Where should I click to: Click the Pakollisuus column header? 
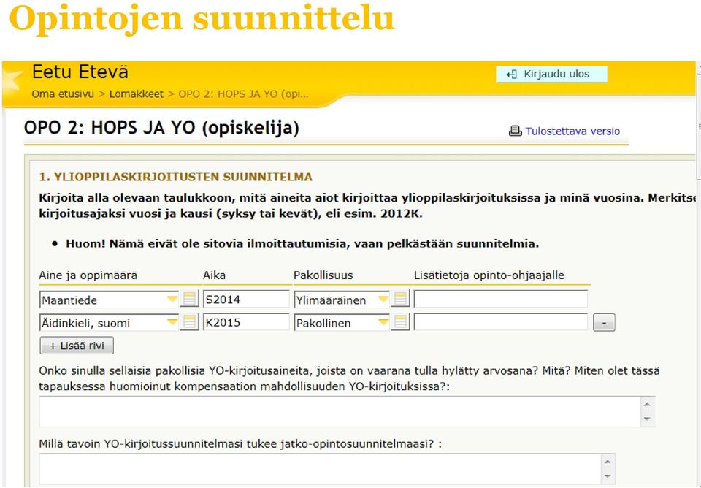[x=323, y=275]
